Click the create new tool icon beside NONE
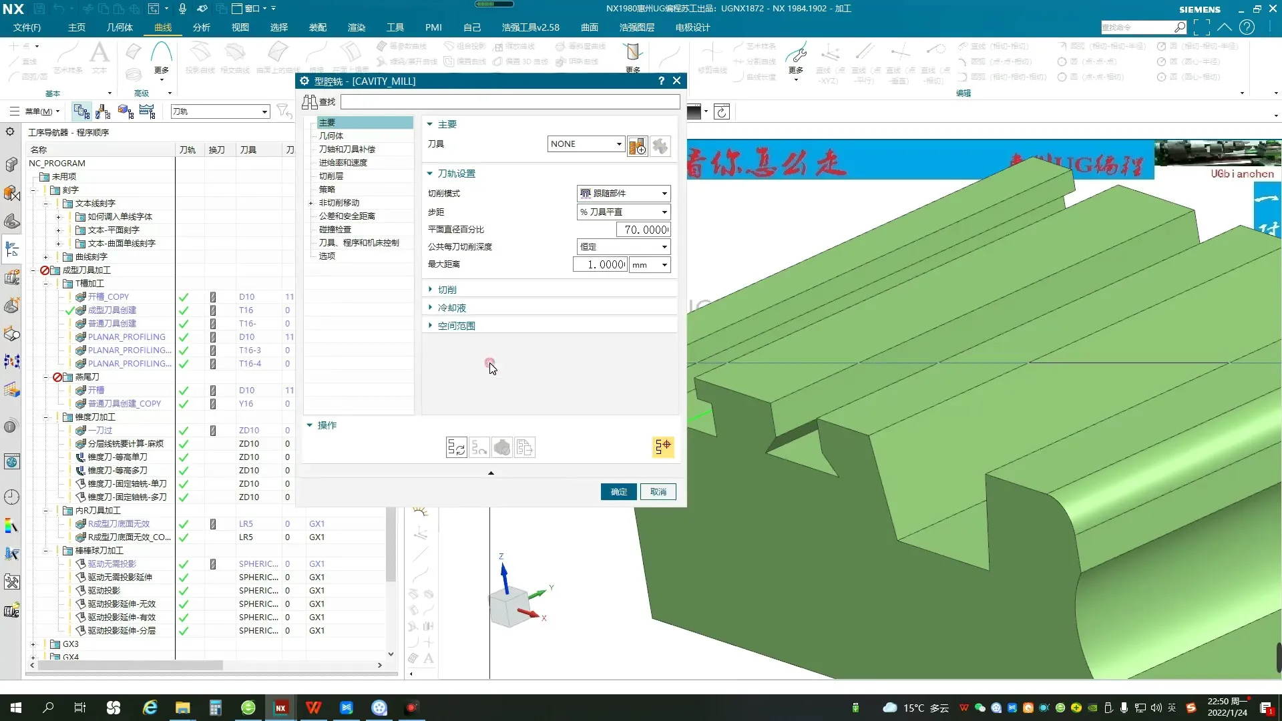 click(637, 146)
